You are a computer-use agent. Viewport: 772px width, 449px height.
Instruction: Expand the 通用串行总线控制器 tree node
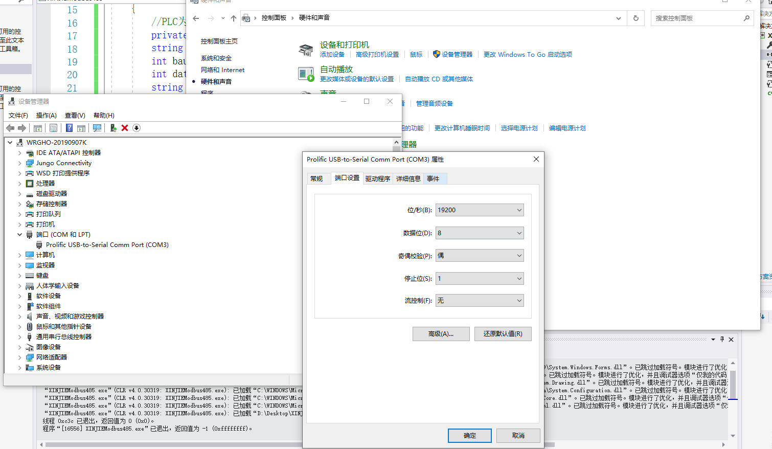[x=20, y=337]
